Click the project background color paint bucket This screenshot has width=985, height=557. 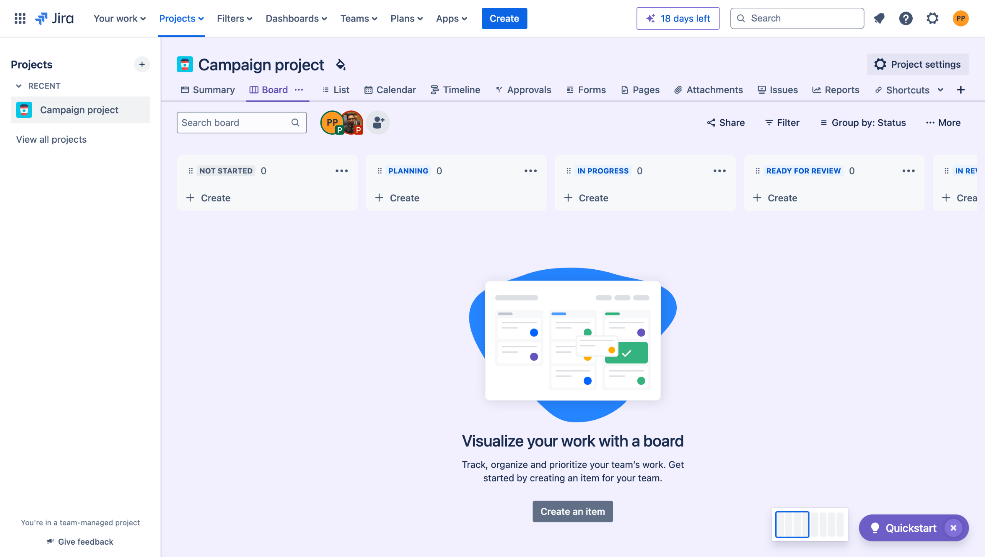[341, 65]
